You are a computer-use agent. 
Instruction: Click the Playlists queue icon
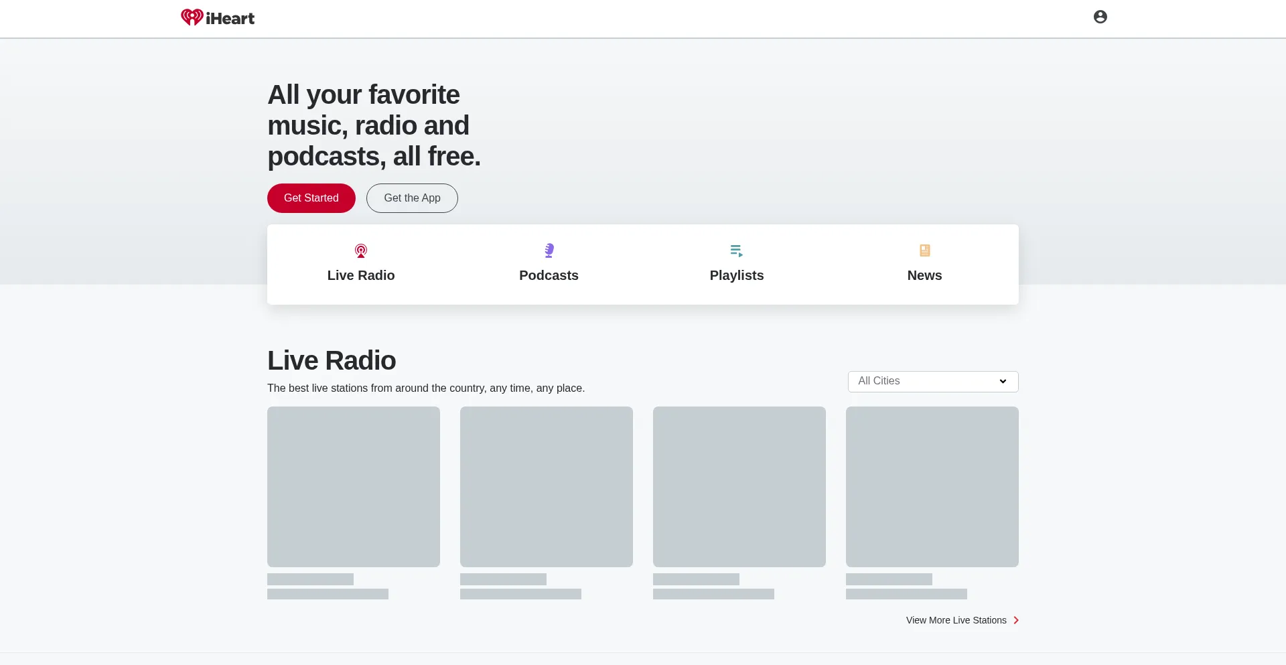(x=737, y=250)
